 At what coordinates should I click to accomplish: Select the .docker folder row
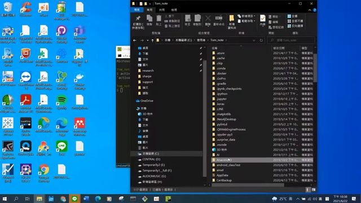coord(262,73)
